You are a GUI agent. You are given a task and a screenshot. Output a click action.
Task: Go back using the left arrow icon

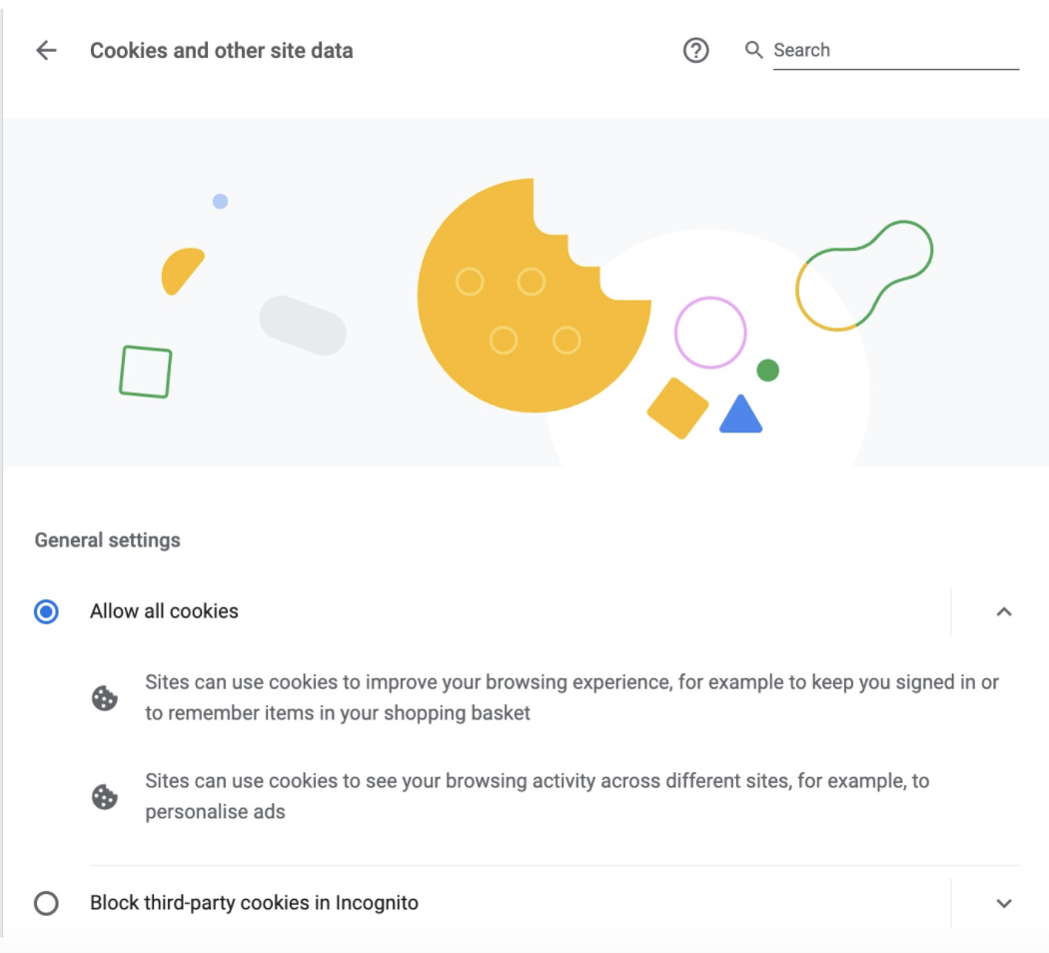click(46, 50)
